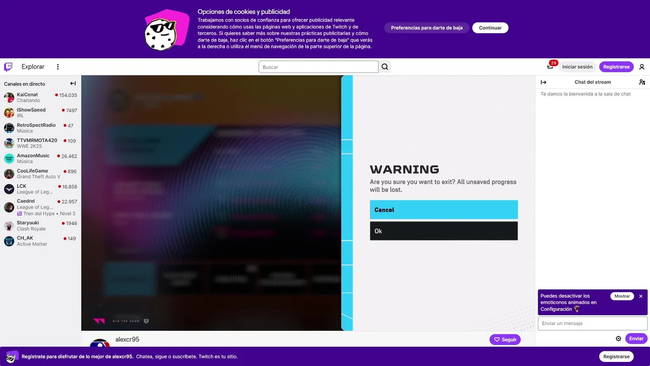
Task: Click the alexcr95 channel name
Action: tap(127, 339)
